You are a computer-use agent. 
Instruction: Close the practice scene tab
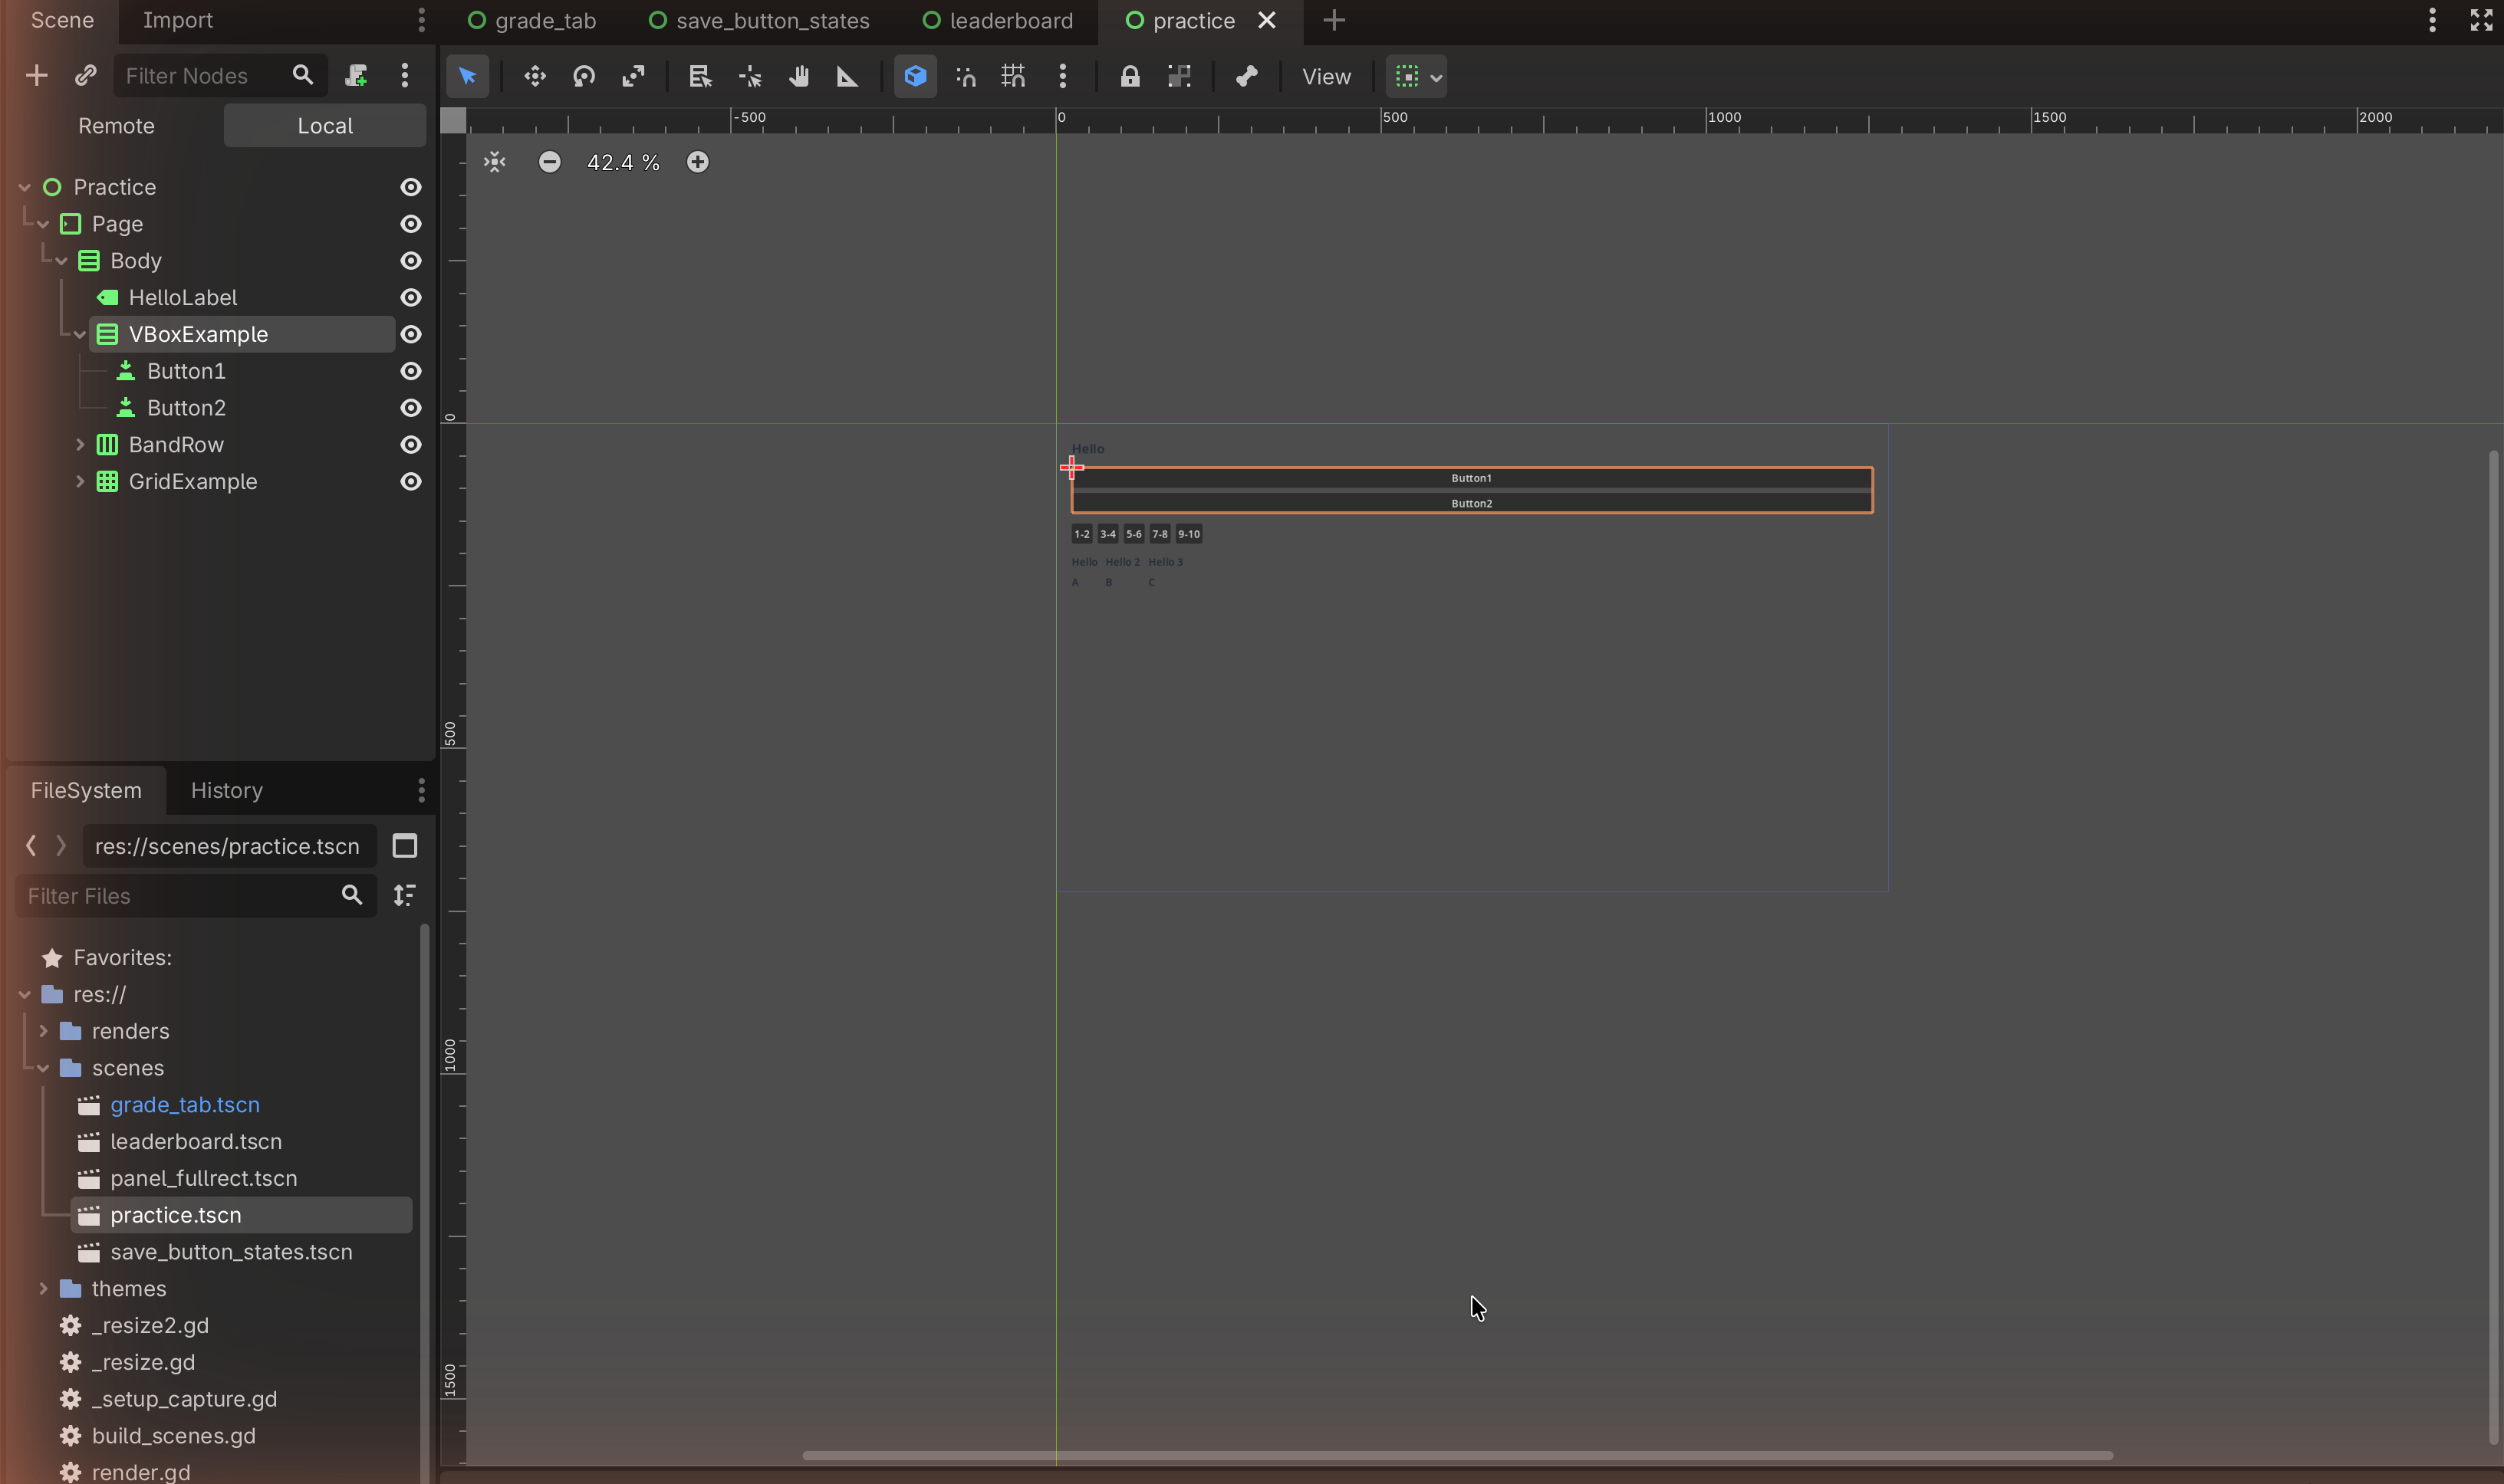click(1266, 20)
